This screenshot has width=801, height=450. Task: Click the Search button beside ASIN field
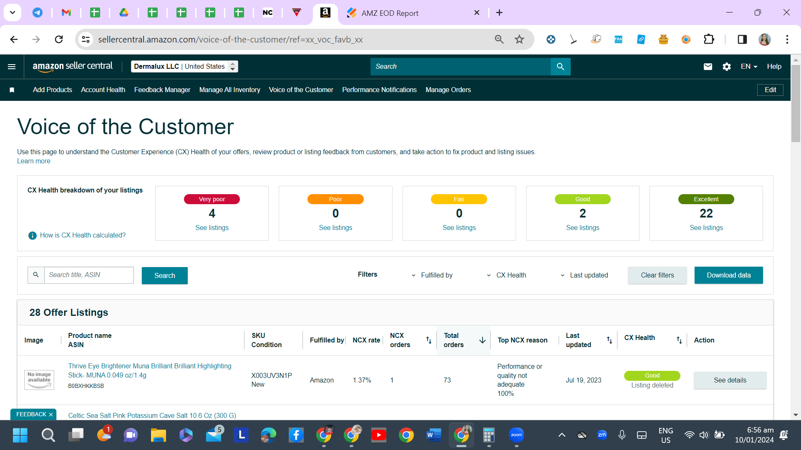(x=165, y=276)
